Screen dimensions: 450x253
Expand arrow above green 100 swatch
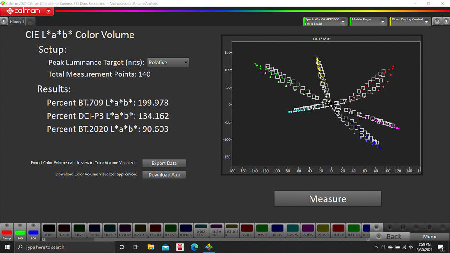tap(20, 226)
